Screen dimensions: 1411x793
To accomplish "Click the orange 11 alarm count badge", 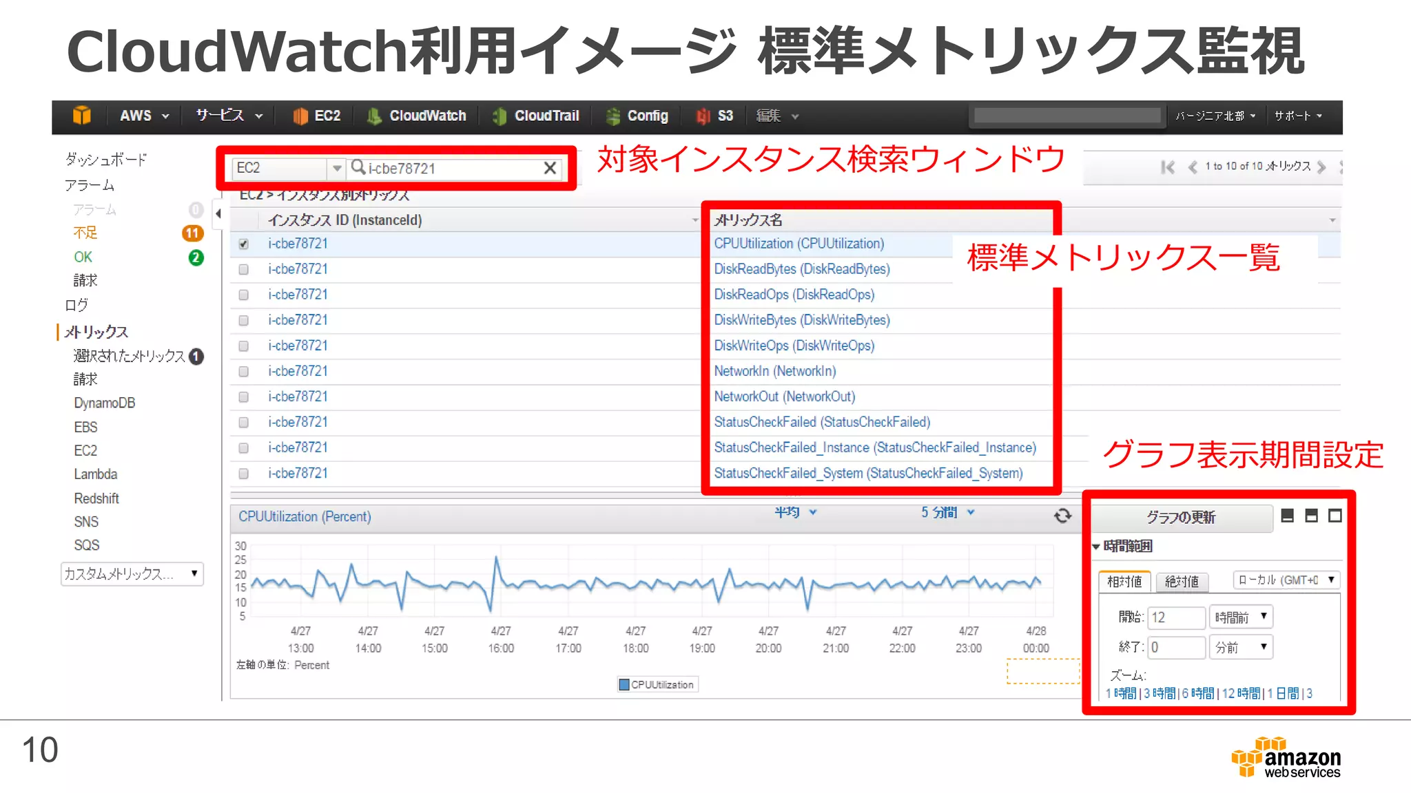I will (193, 233).
